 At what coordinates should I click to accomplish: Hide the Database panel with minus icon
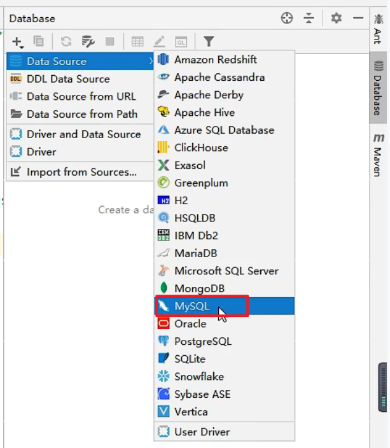(x=358, y=18)
